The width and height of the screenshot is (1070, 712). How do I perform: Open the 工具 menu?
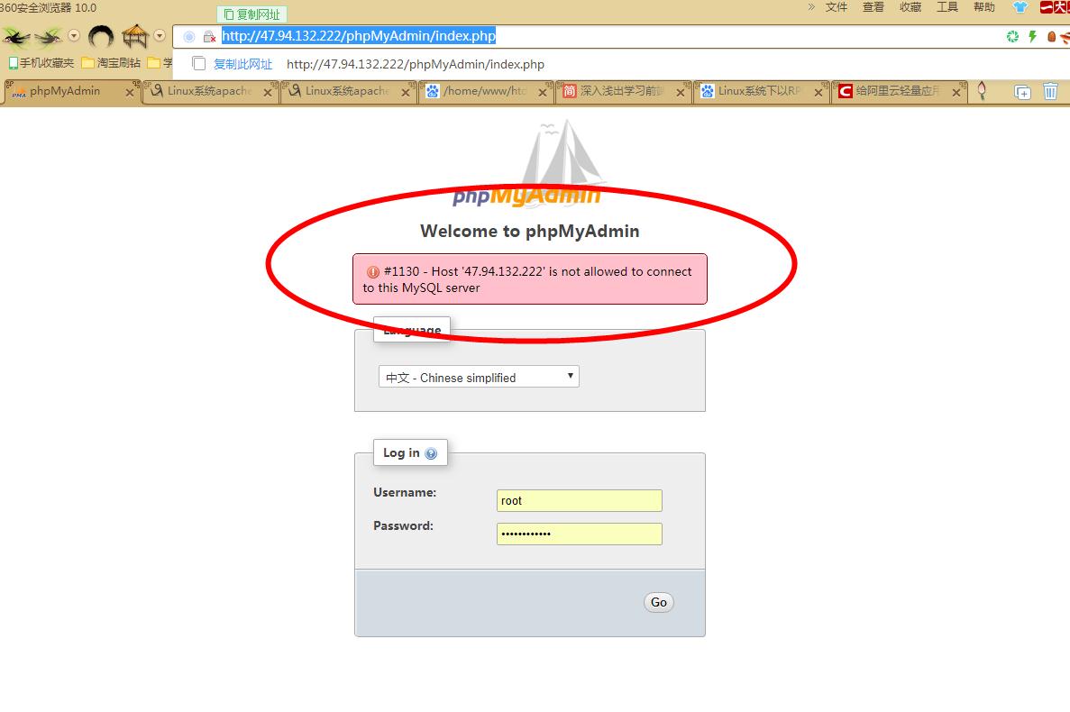click(947, 7)
